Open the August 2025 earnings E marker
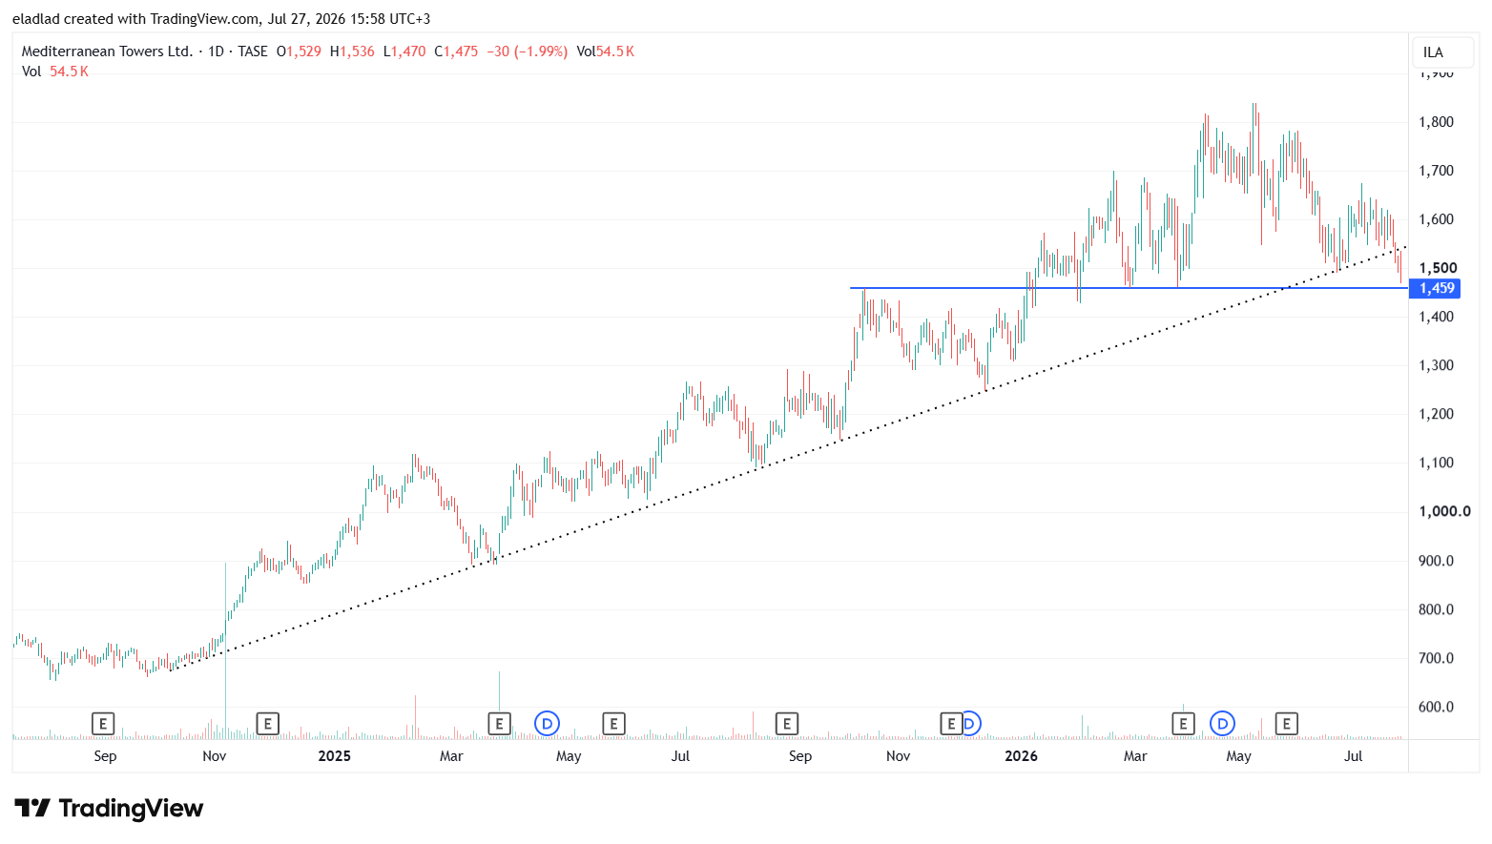 [787, 724]
